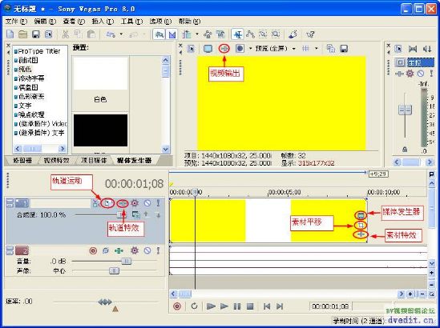Screen dimensions: 440x328
Task: Click the Play button in transport bar
Action: 224,306
